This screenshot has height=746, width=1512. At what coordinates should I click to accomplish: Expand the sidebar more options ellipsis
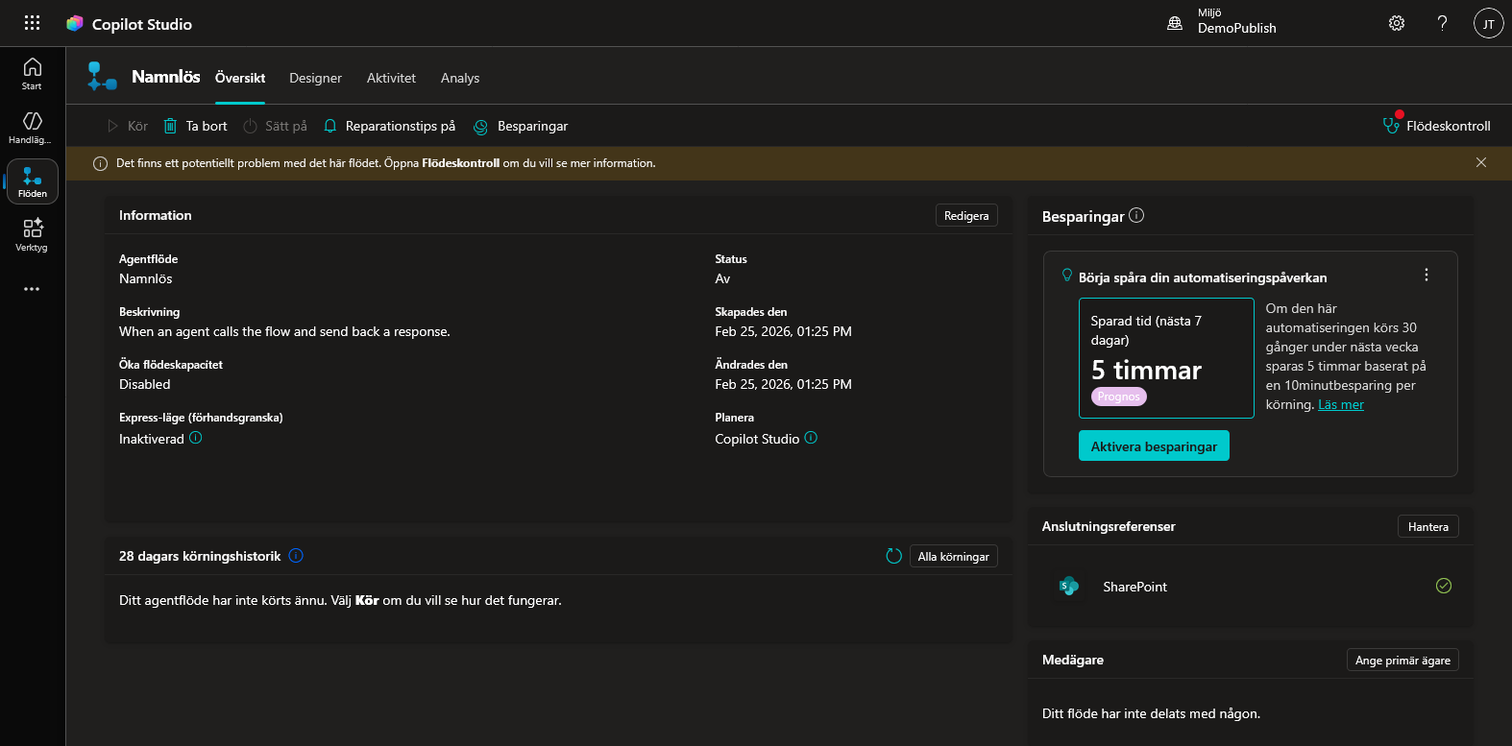tap(32, 289)
